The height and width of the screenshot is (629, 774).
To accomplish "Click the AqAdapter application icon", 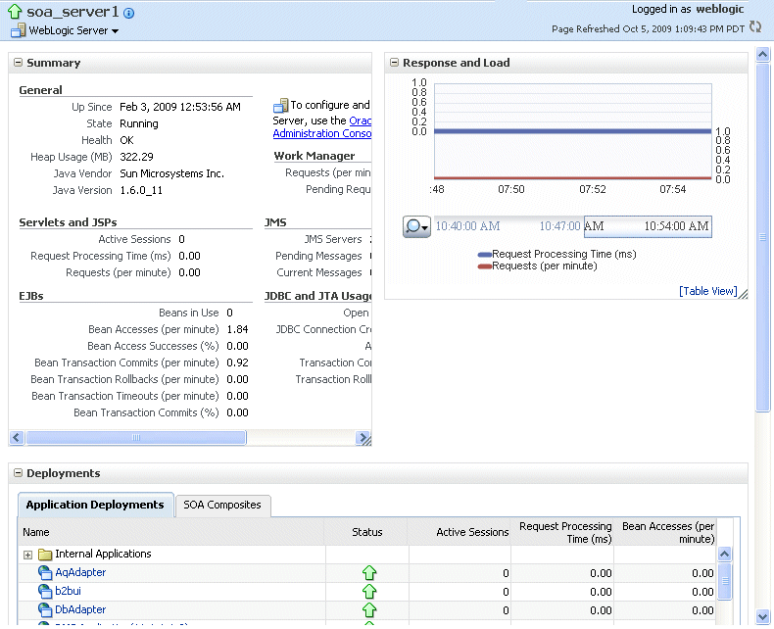I will [45, 573].
